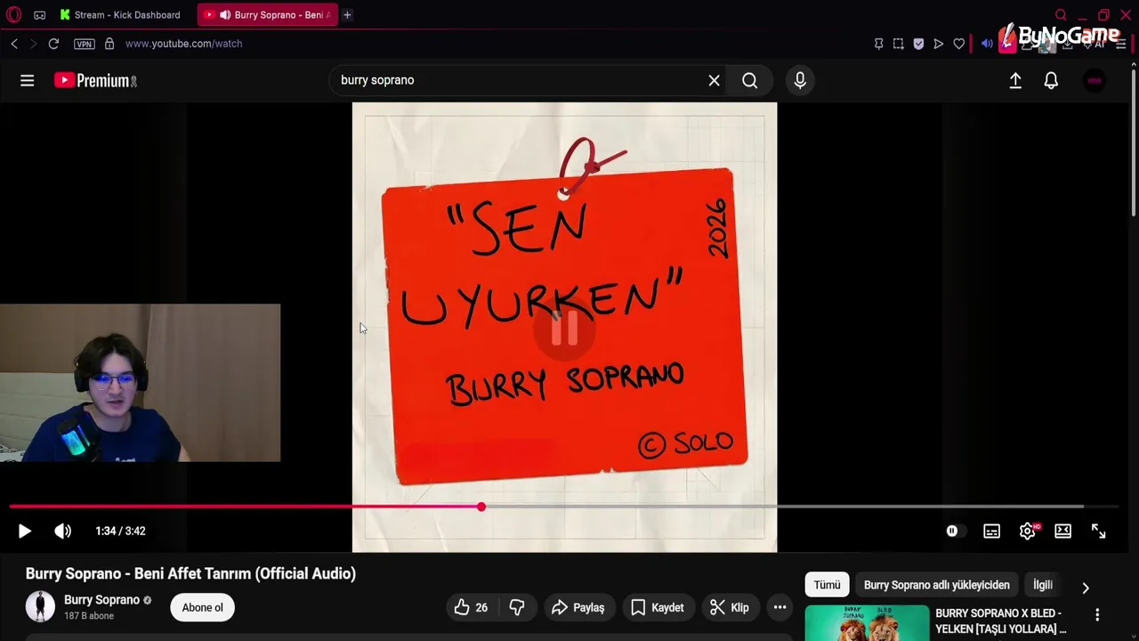Start voice search with the microphone
This screenshot has height=641, width=1139.
pyautogui.click(x=800, y=80)
